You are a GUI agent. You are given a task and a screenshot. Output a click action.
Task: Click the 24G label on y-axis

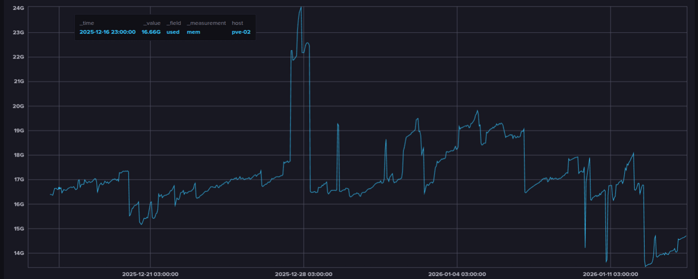[19, 8]
